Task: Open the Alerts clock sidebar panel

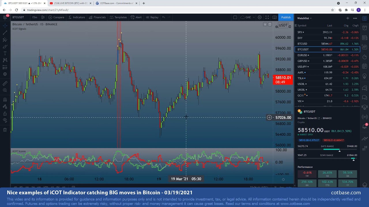Action: (x=365, y=28)
